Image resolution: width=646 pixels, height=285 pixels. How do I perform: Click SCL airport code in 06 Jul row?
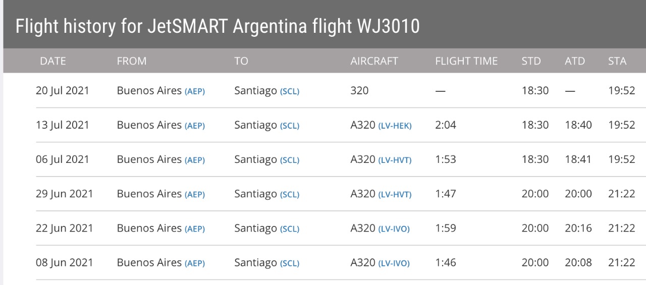pos(290,160)
